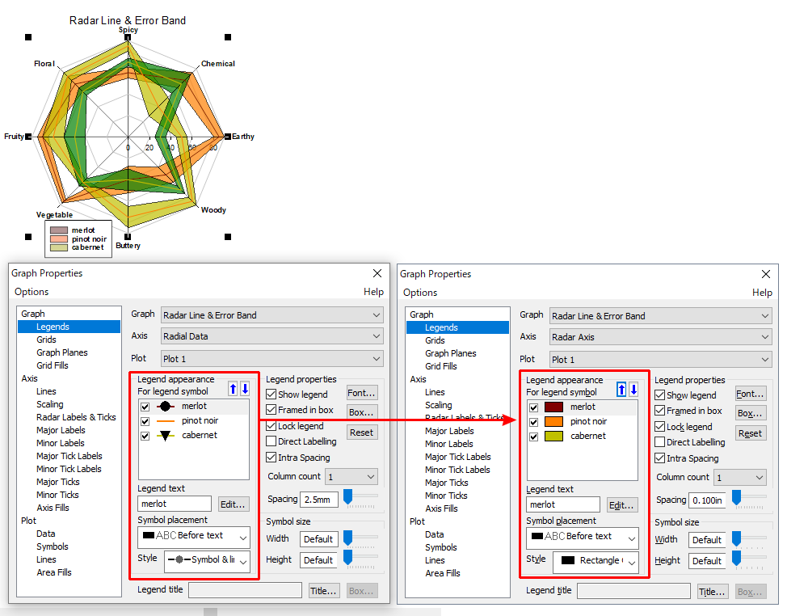The width and height of the screenshot is (787, 616).
Task: Expand the Radar Axis dropdown
Action: click(x=659, y=337)
